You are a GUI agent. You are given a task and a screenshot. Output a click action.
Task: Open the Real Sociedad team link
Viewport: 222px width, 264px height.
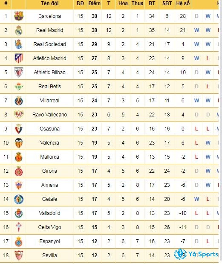click(49, 44)
